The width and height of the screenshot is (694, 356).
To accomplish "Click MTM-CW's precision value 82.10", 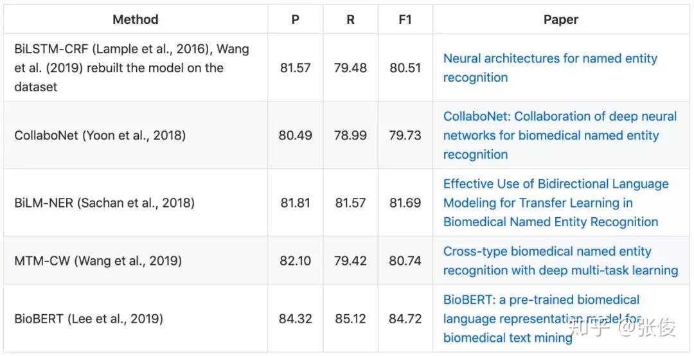I will (295, 260).
